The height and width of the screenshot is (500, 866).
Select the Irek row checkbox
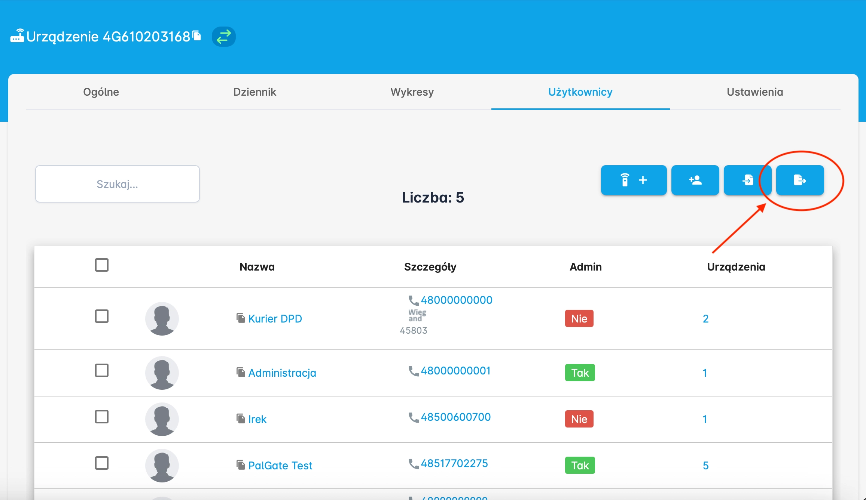pos(102,417)
